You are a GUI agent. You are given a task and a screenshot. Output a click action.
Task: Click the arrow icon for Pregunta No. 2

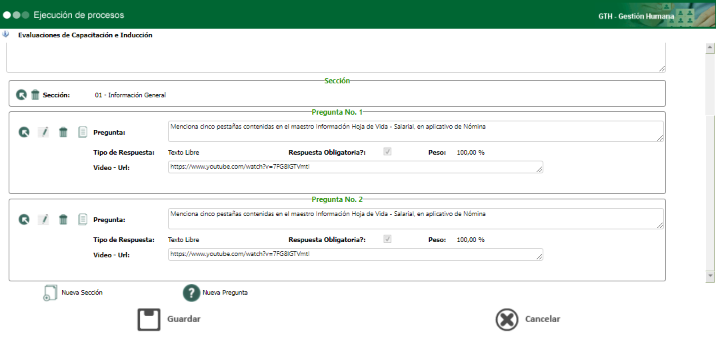point(24,220)
